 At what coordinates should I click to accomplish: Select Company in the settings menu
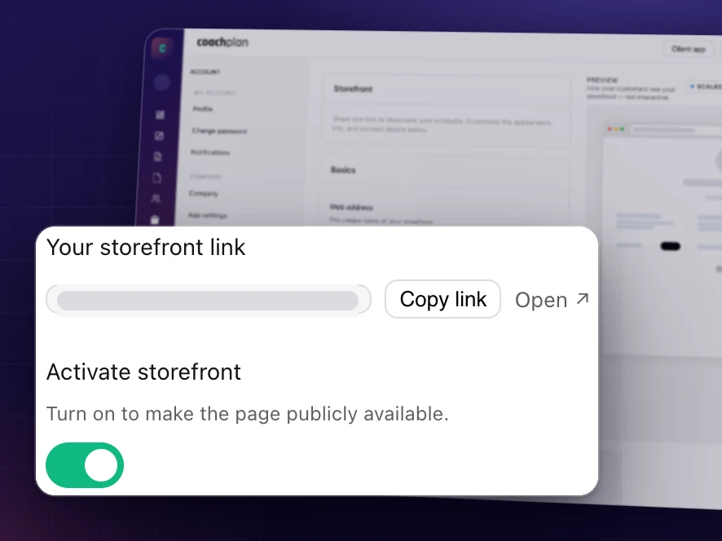pyautogui.click(x=203, y=193)
